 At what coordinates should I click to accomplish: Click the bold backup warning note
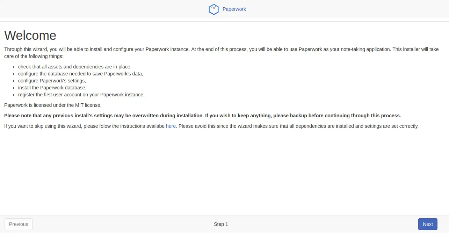click(x=203, y=116)
